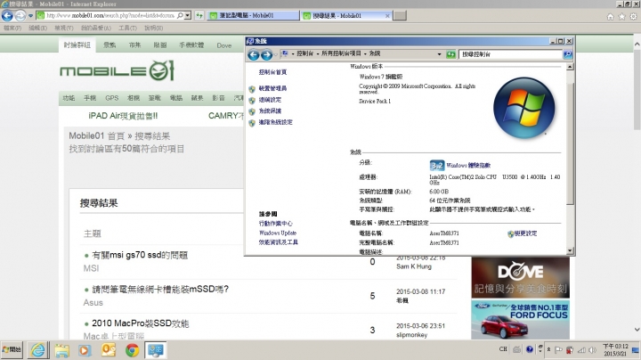
Task: Click search magnifier in IE address bar
Action: tap(180, 15)
